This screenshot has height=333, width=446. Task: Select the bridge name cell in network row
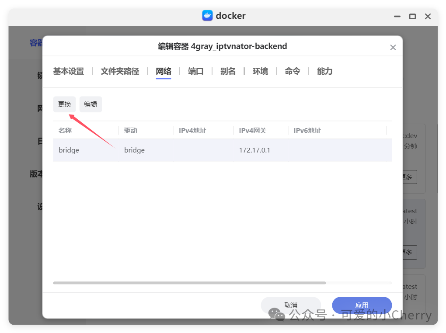pos(69,150)
